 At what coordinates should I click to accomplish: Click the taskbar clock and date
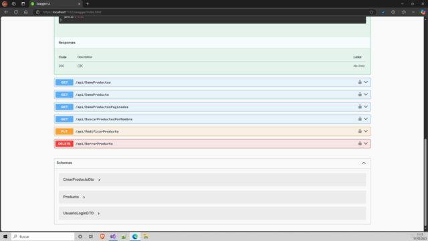point(420,236)
